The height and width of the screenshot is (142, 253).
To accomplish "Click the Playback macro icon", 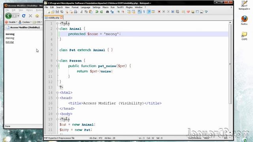I will [x=168, y=12].
